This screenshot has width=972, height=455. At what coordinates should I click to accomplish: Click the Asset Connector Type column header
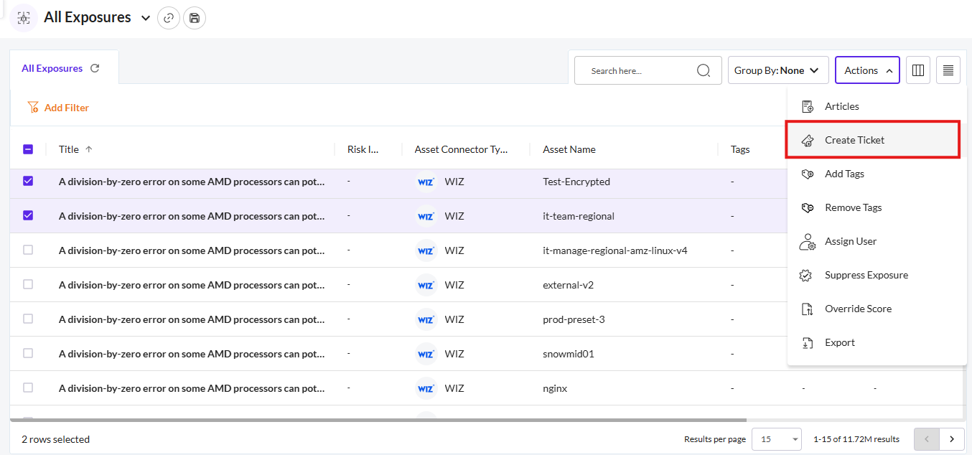461,149
